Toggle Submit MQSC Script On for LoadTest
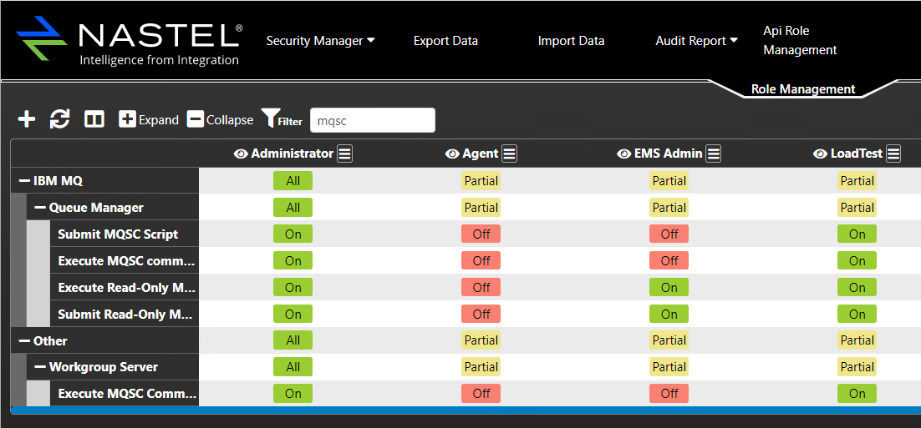The height and width of the screenshot is (428, 921). 857,234
